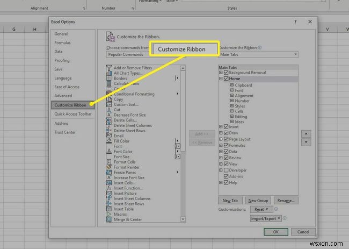Click the Increase Font Size icon
Image resolution: width=349 pixels, height=249 pixels.
[x=109, y=177]
